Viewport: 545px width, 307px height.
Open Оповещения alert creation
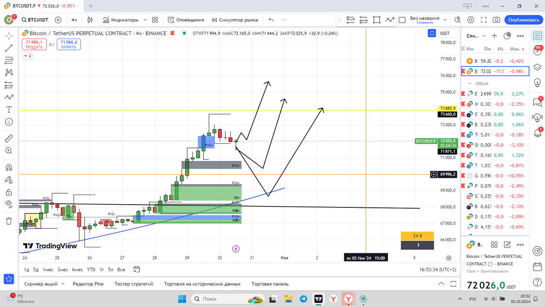[x=186, y=20]
